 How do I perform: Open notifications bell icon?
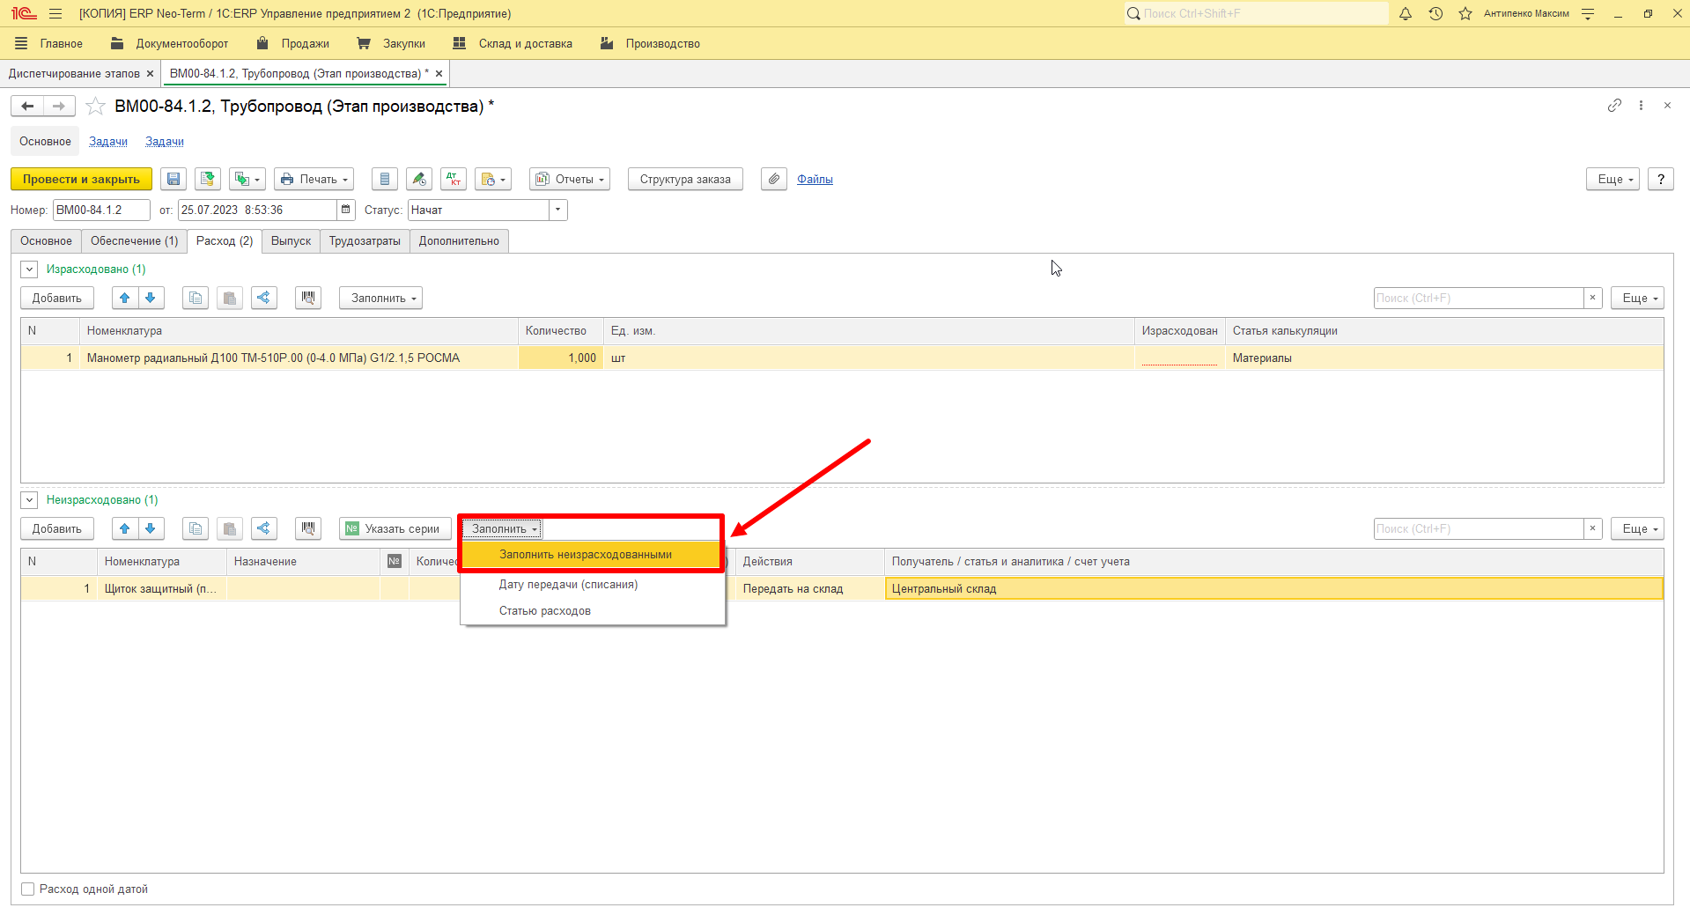pos(1406,13)
